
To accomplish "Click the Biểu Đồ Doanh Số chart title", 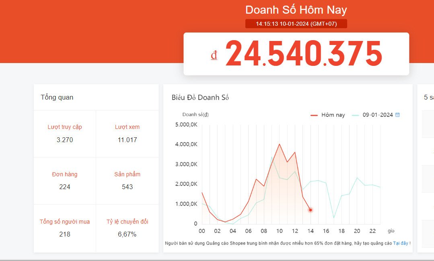I will click(x=200, y=97).
